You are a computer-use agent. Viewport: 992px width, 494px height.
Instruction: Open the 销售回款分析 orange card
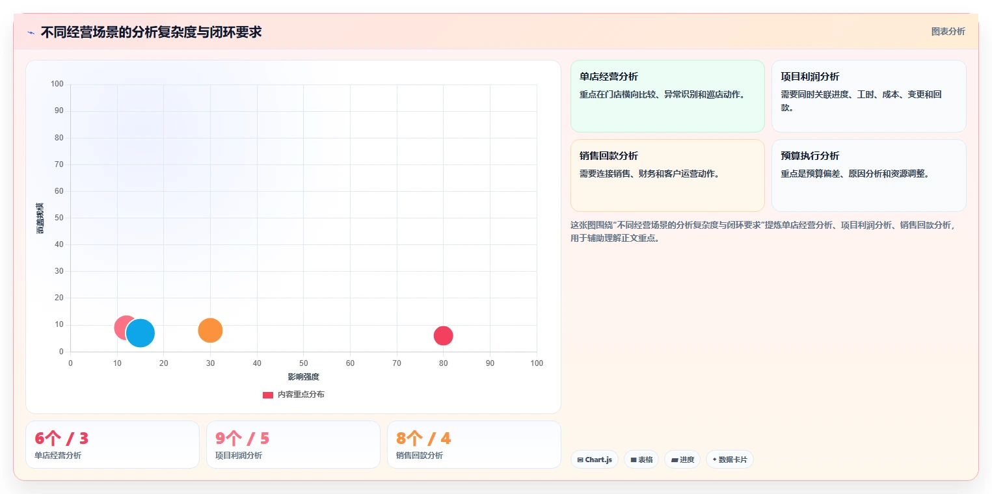pyautogui.click(x=667, y=175)
